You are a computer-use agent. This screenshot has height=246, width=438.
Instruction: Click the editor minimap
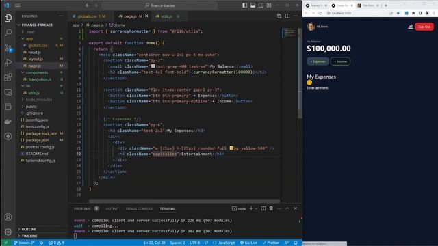click(289, 33)
